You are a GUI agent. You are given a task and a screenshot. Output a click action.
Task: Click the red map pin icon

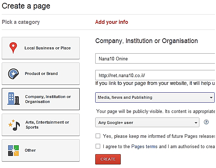pyautogui.click(x=13, y=48)
